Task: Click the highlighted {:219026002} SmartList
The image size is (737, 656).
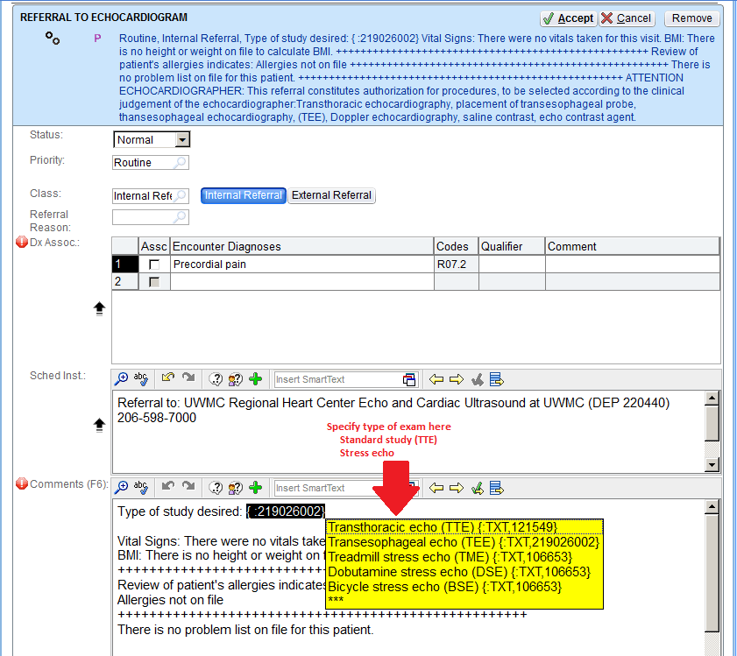Action: coord(286,511)
